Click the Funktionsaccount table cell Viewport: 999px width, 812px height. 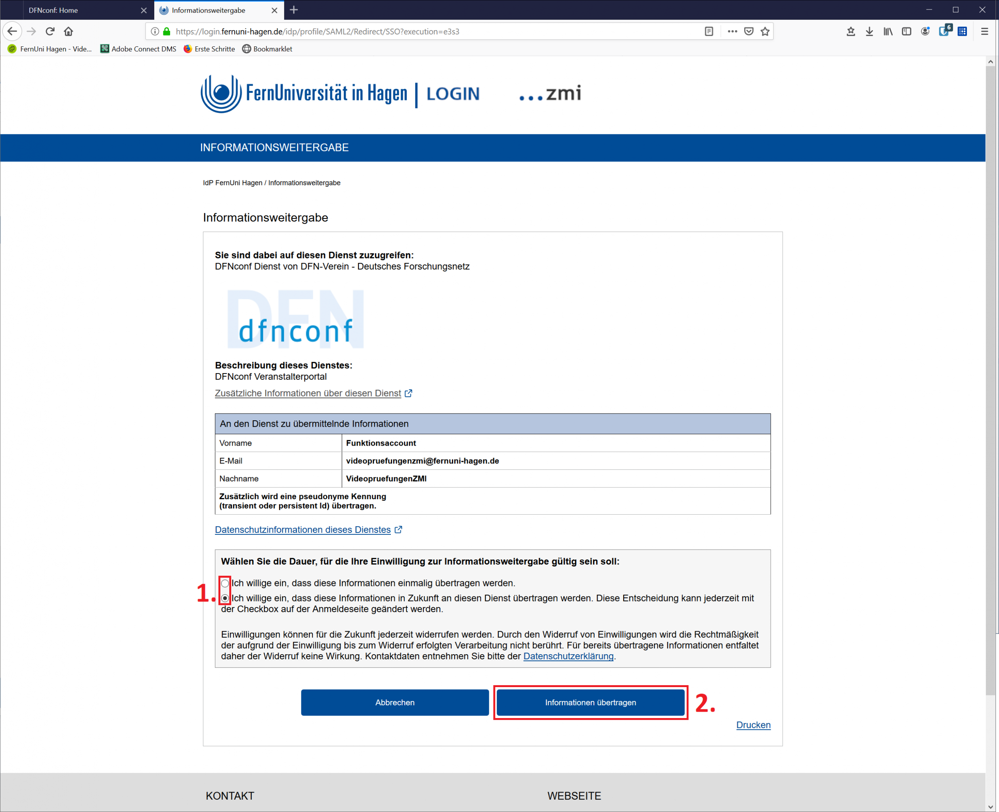556,443
